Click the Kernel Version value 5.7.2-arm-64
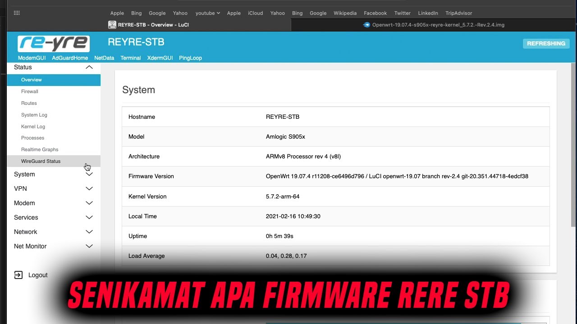 [283, 197]
